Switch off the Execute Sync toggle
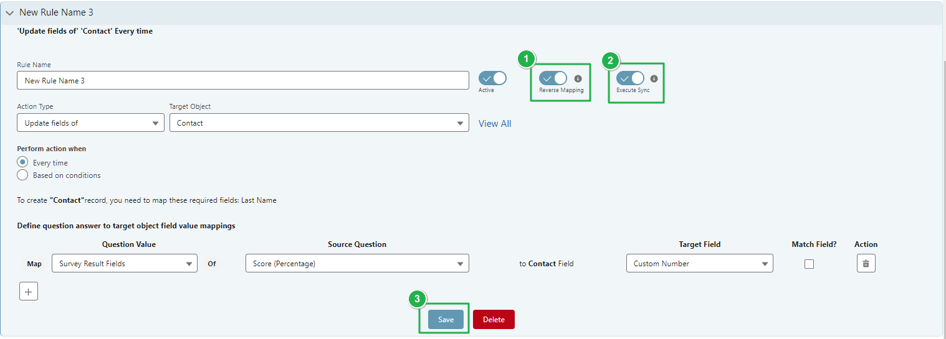The image size is (946, 339). click(630, 78)
